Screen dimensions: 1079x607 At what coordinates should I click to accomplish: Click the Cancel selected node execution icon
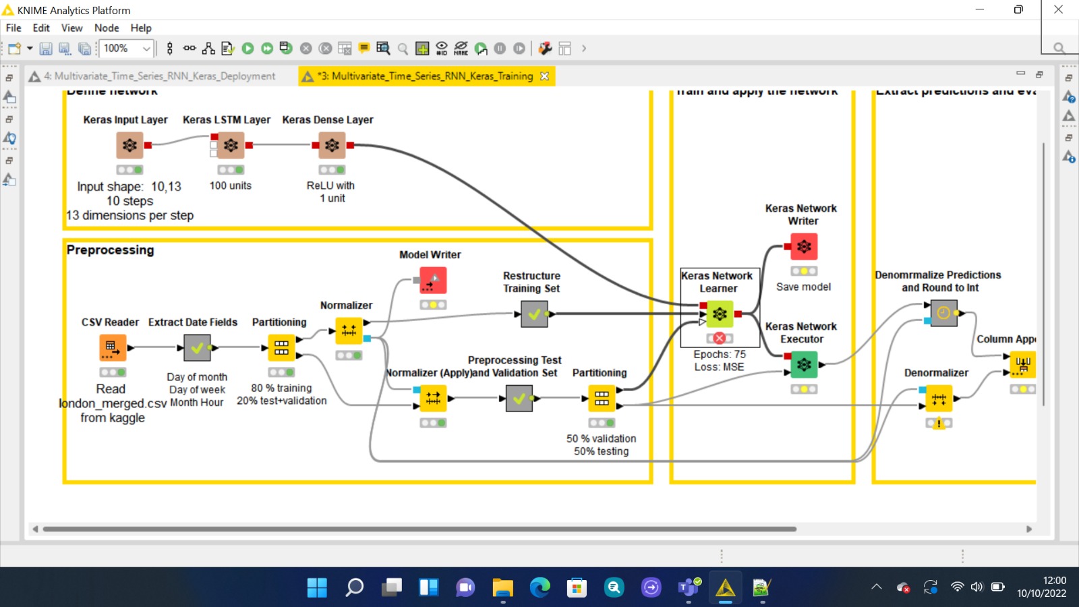click(x=305, y=49)
